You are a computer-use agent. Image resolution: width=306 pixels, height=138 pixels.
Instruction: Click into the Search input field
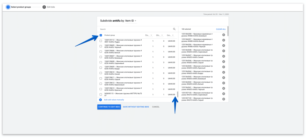134,29
